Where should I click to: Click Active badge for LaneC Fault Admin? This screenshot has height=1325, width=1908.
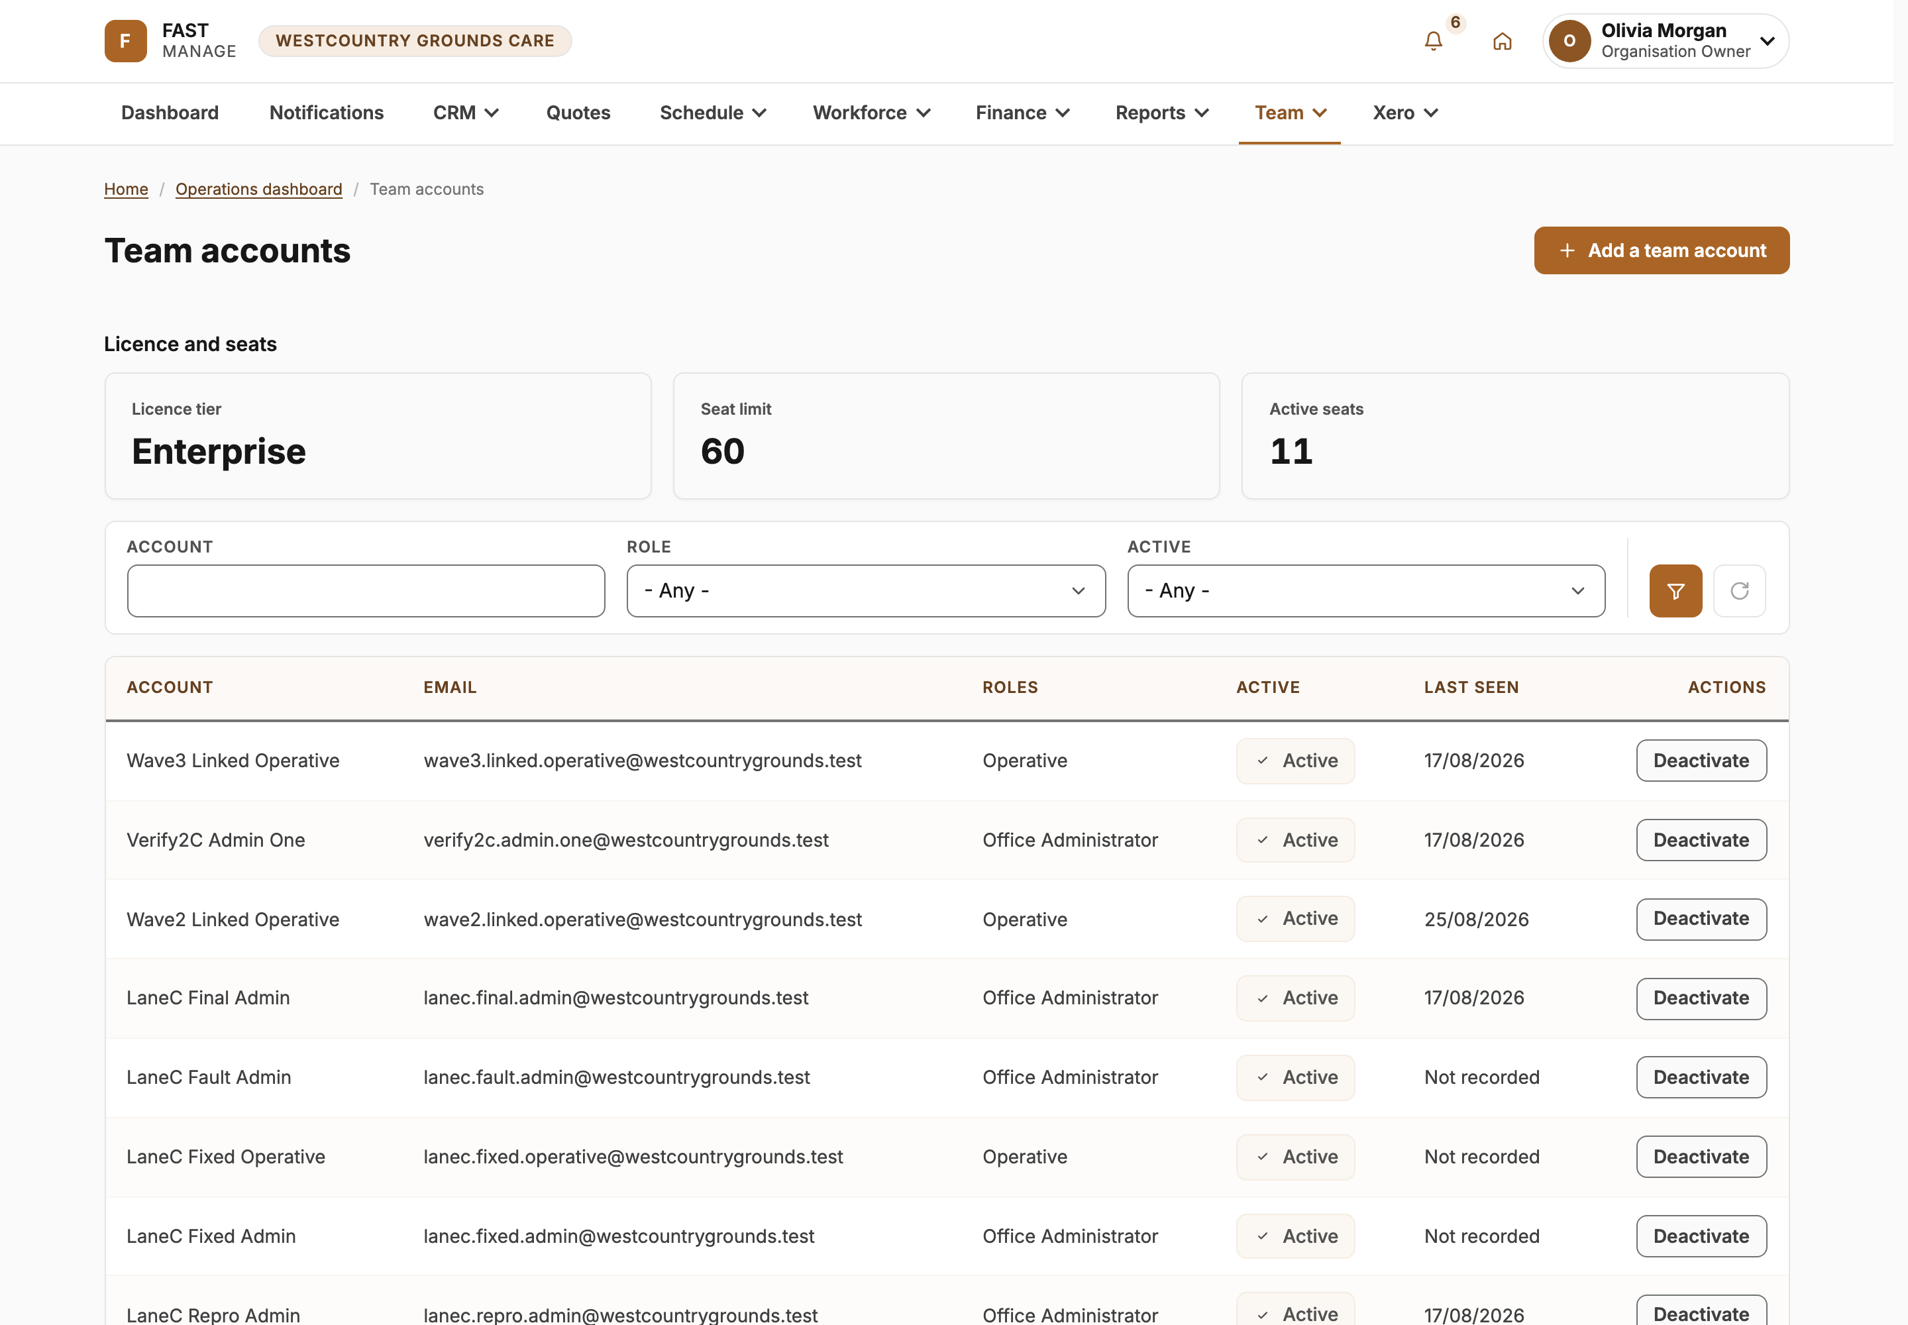(x=1295, y=1078)
